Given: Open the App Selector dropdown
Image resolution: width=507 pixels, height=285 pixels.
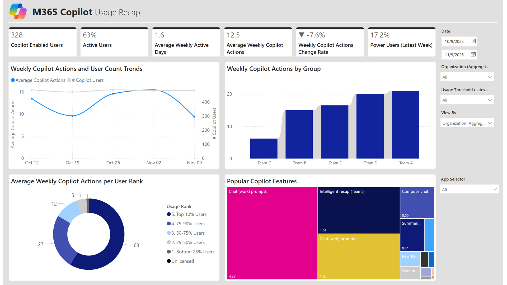Looking at the screenshot, I should (x=469, y=189).
